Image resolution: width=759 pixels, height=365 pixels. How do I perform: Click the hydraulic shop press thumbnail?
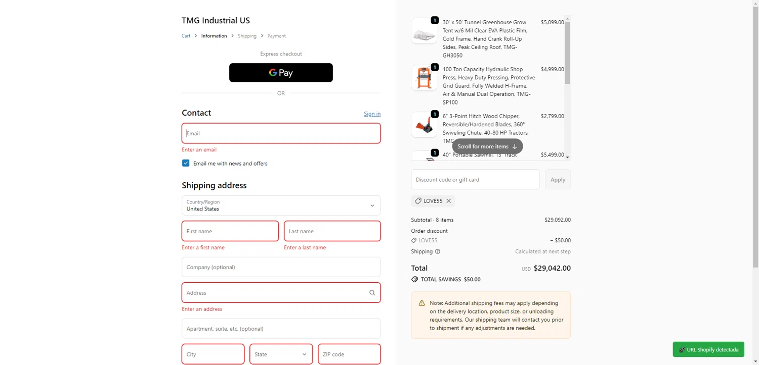point(424,78)
